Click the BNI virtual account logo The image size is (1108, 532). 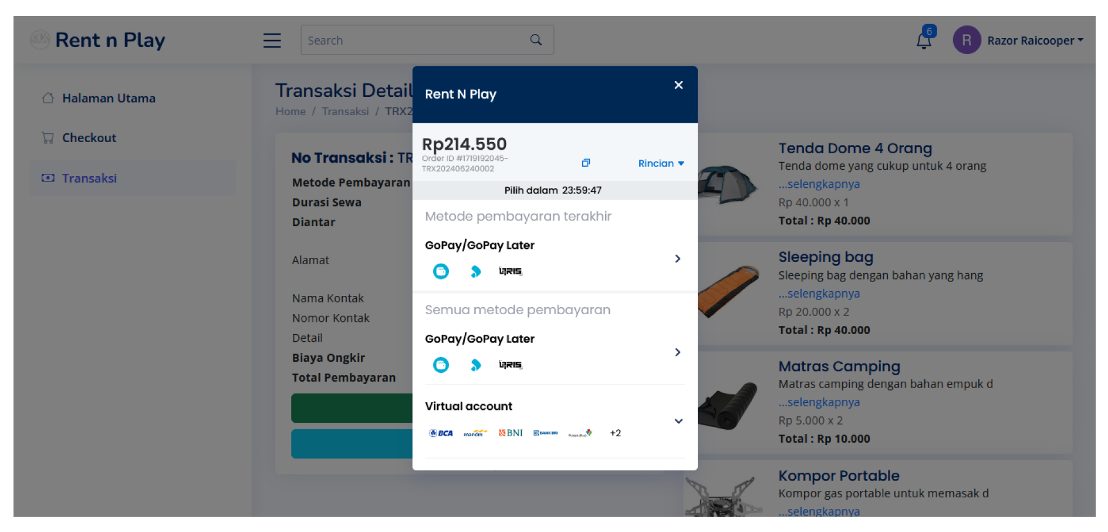coord(509,433)
